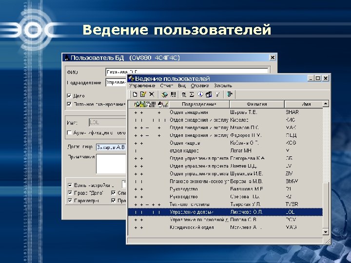Select row Шувалова И.Е.

click(225, 173)
